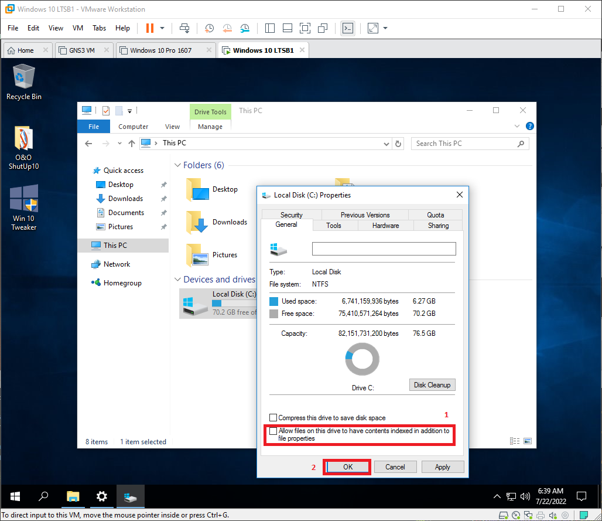The height and width of the screenshot is (521, 602).
Task: Show hidden system tray icons chevron
Action: tap(497, 496)
